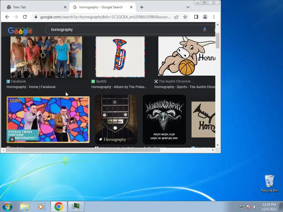Open the monitor app in the taskbar
The image size is (283, 212).
[76, 206]
